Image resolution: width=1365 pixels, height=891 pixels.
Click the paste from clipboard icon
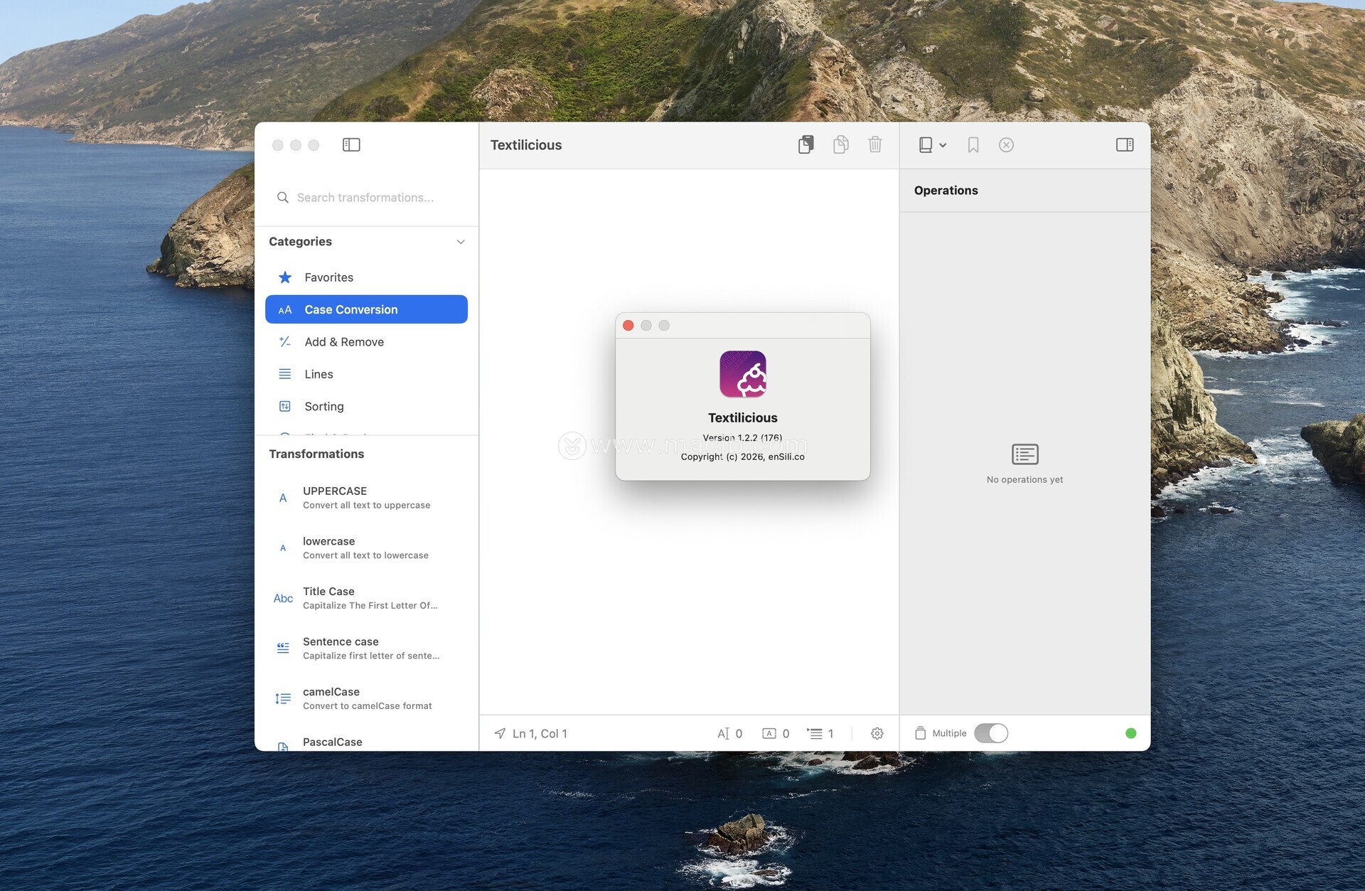click(x=805, y=145)
